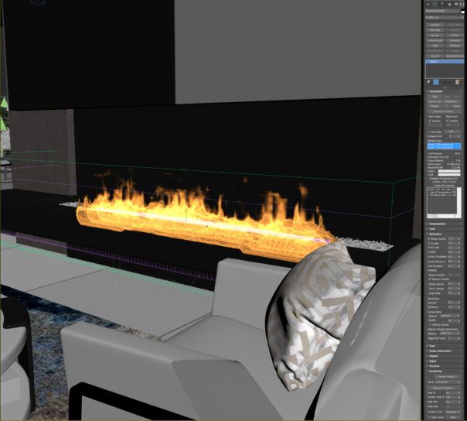This screenshot has height=421, width=467.
Task: Open the Motion panel tab
Action: 449,5
